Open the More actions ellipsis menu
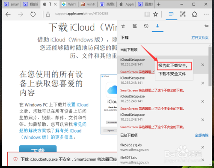Viewport: 214px width, 168px height. 206,14
